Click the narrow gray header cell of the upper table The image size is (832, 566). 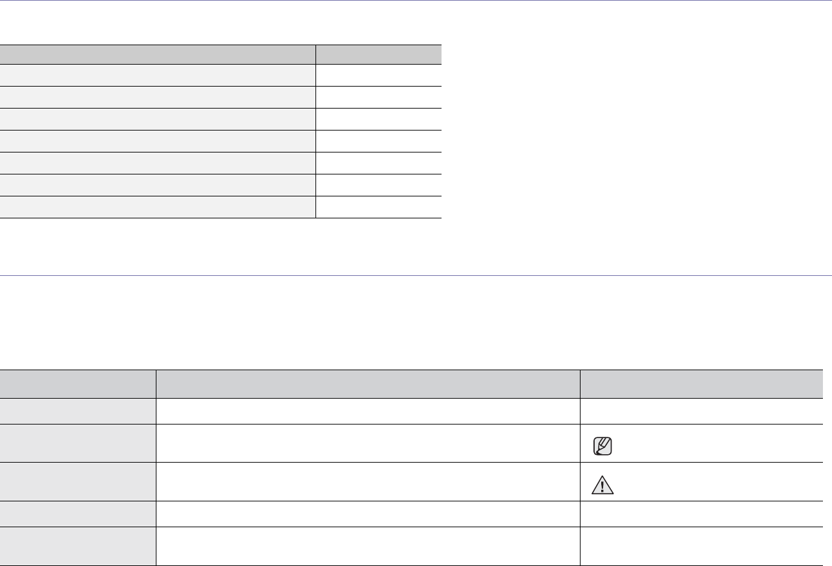click(x=379, y=54)
